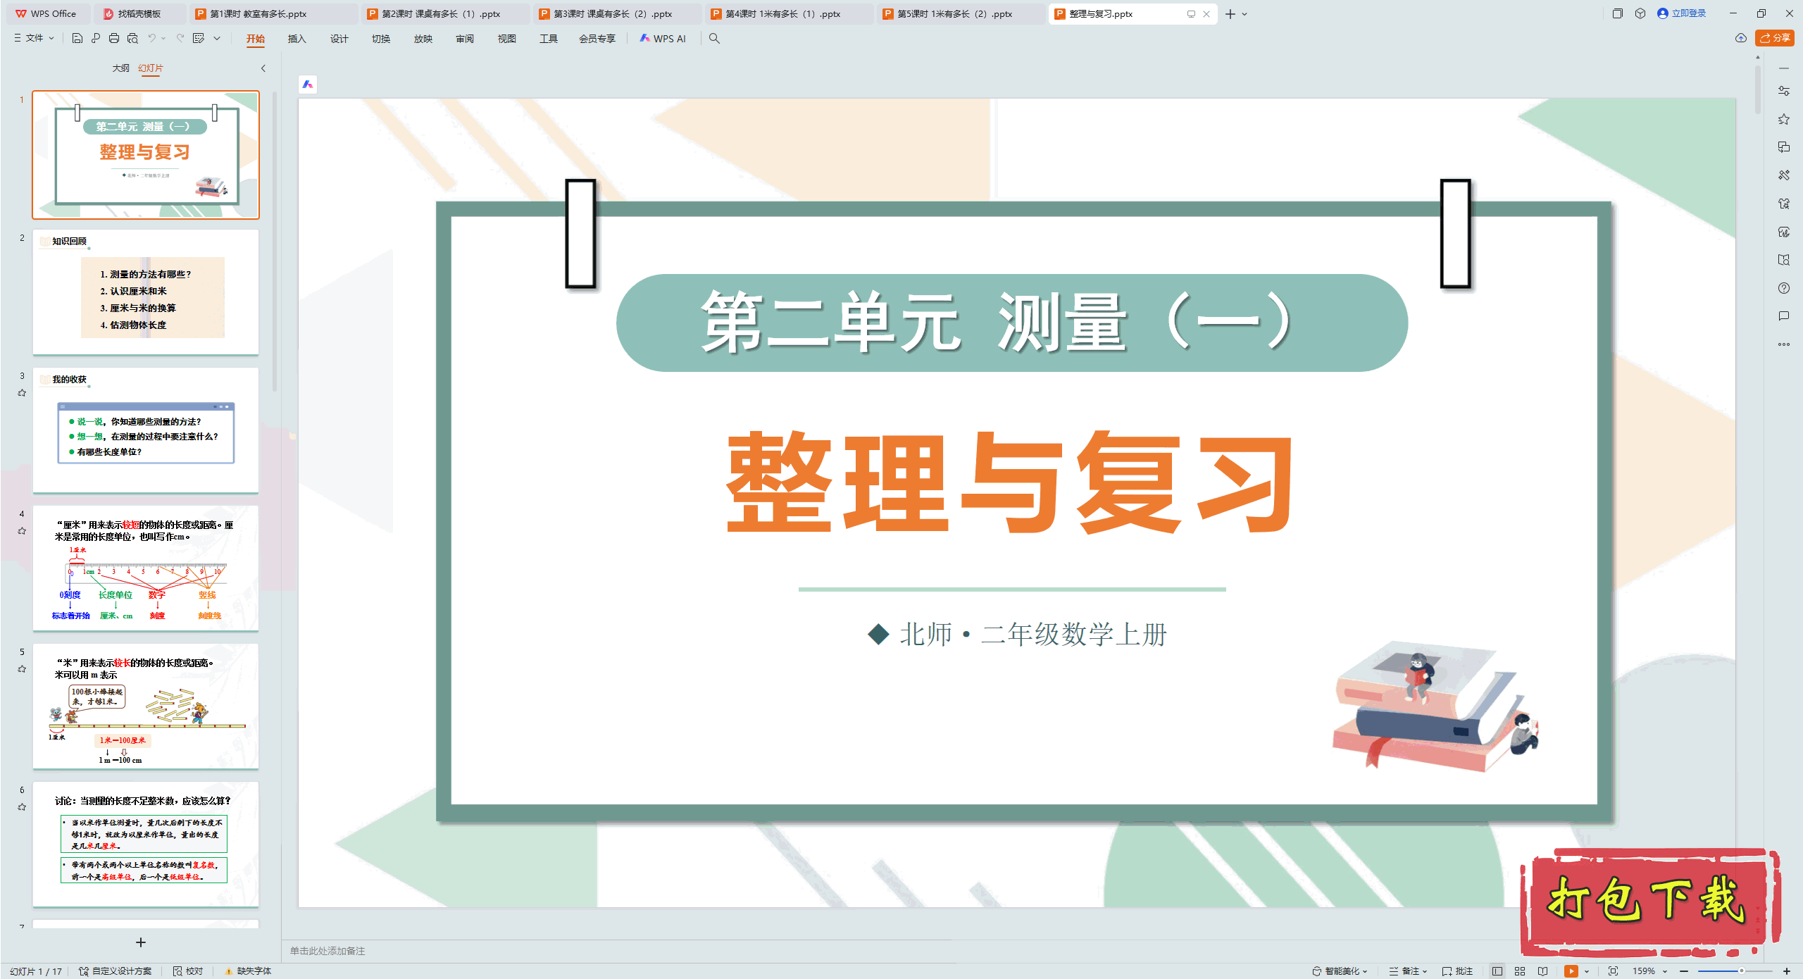The image size is (1803, 979).
Task: Switch to the 大纲 outline tab
Action: (x=120, y=68)
